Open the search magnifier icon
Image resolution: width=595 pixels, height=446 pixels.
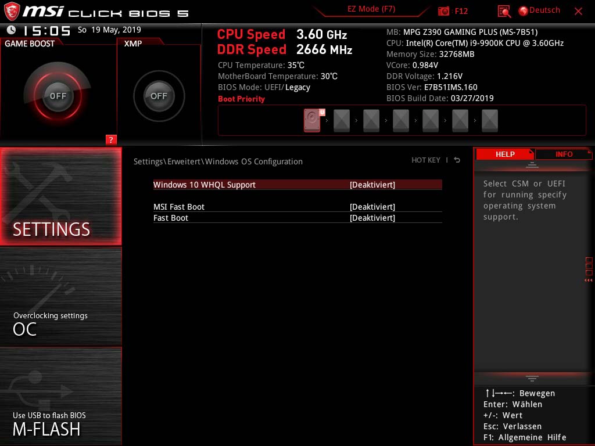click(x=504, y=11)
